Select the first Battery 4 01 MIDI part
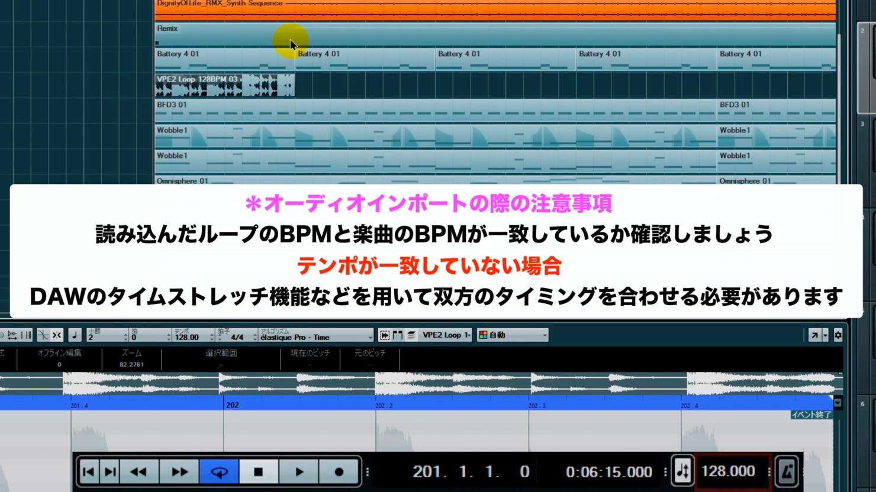This screenshot has width=876, height=492. coord(225,60)
